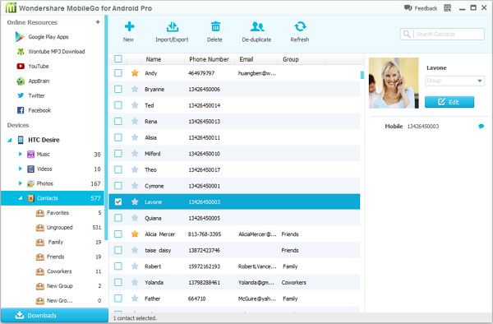This screenshot has width=493, height=324.
Task: Send message to Lavone via chat icon
Action: click(481, 127)
